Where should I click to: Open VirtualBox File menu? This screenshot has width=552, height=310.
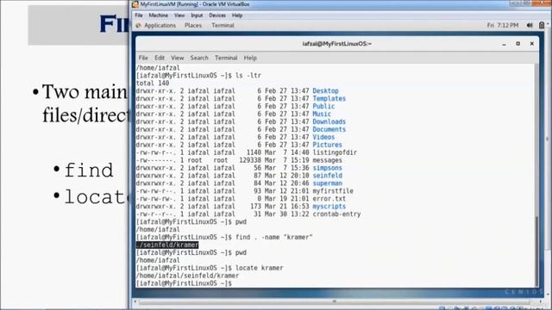point(139,15)
